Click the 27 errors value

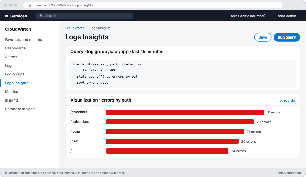[253, 132]
